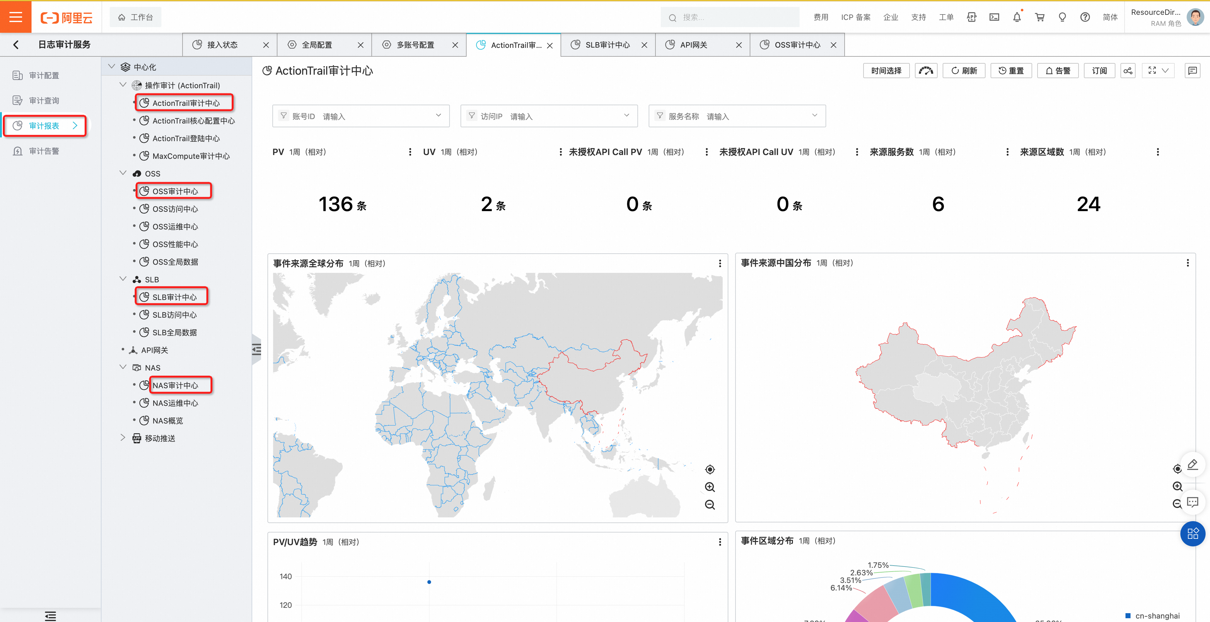Open 审计配置 in the sidebar
Image resolution: width=1210 pixels, height=622 pixels.
click(44, 76)
